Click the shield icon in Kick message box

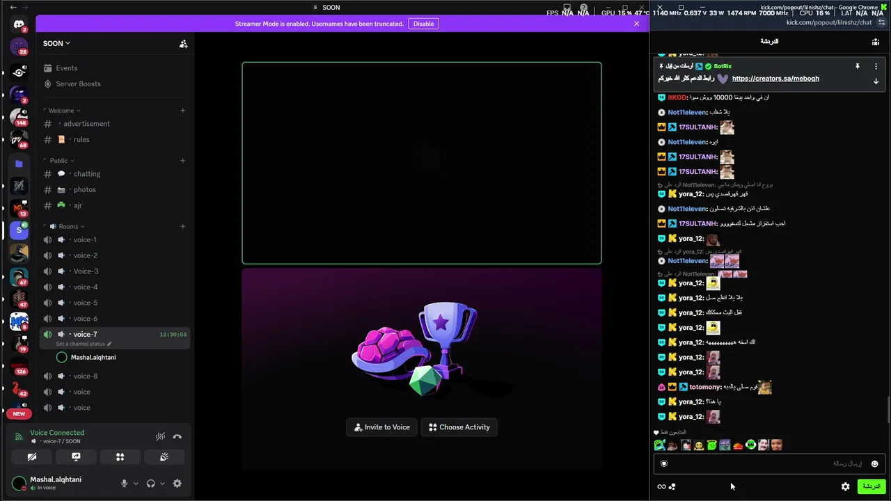click(664, 464)
